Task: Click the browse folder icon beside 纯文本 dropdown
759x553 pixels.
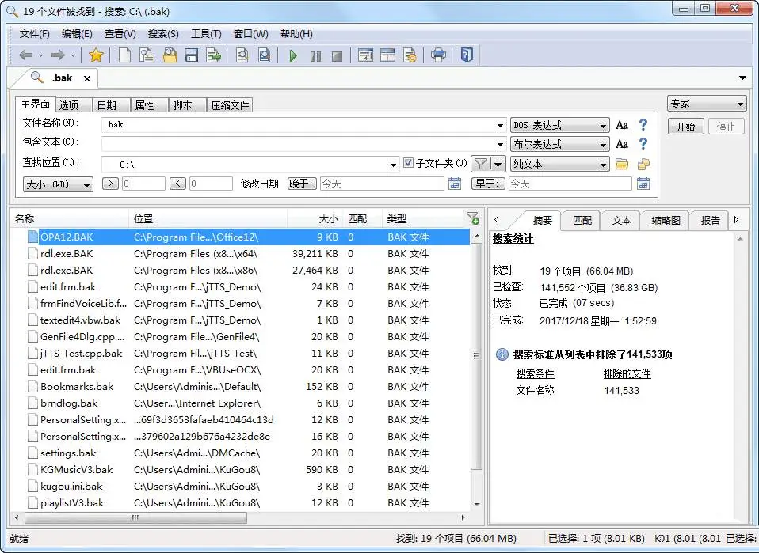Action: click(624, 164)
